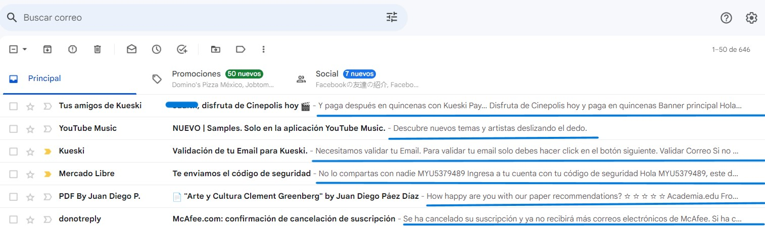Expand the select dropdown arrow
The height and width of the screenshot is (228, 765).
[24, 49]
